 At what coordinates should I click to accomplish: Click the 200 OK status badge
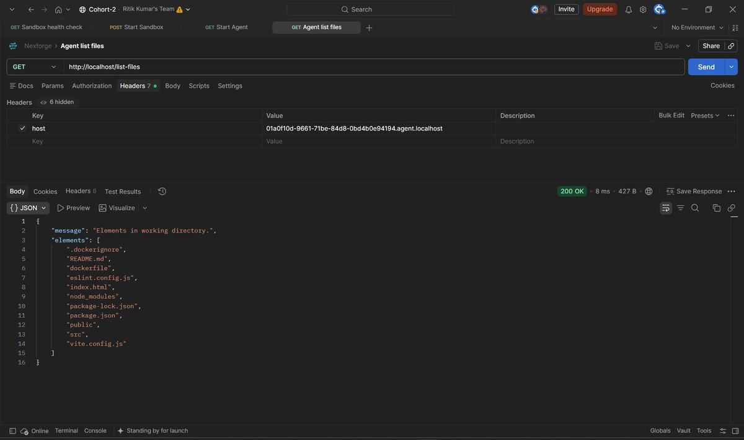pos(572,191)
